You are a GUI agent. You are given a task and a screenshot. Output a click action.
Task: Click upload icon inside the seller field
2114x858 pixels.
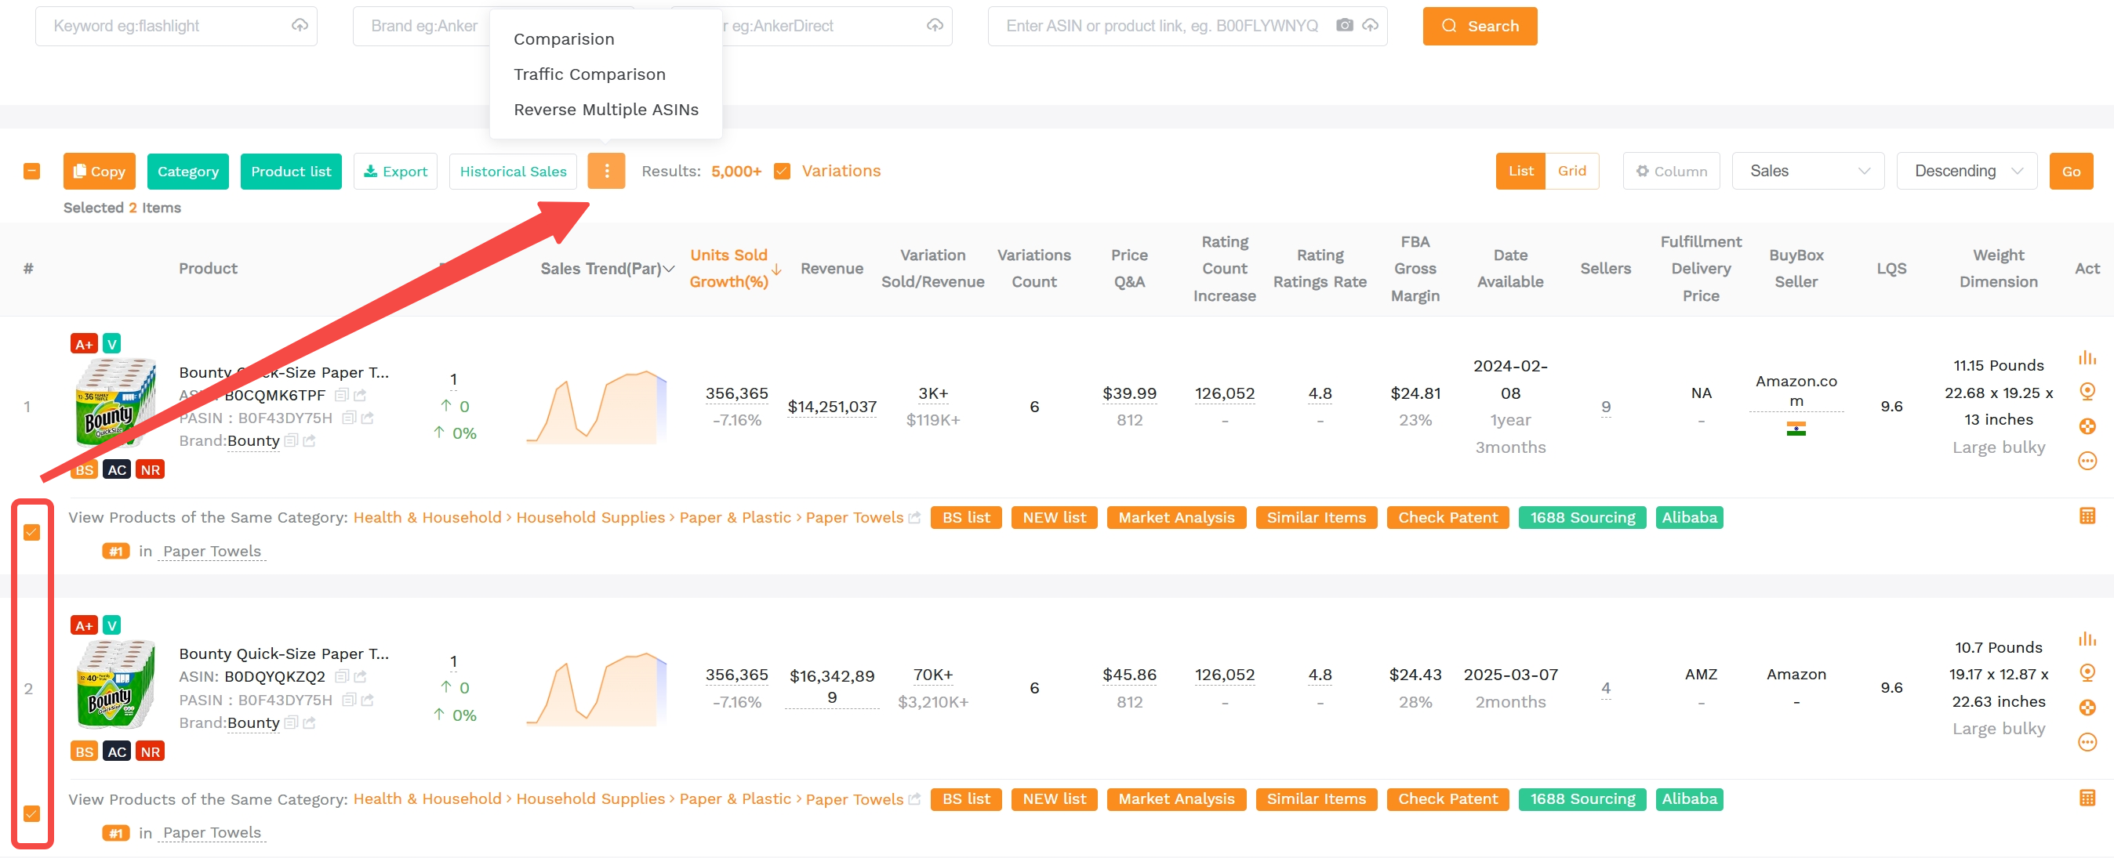[x=935, y=25]
